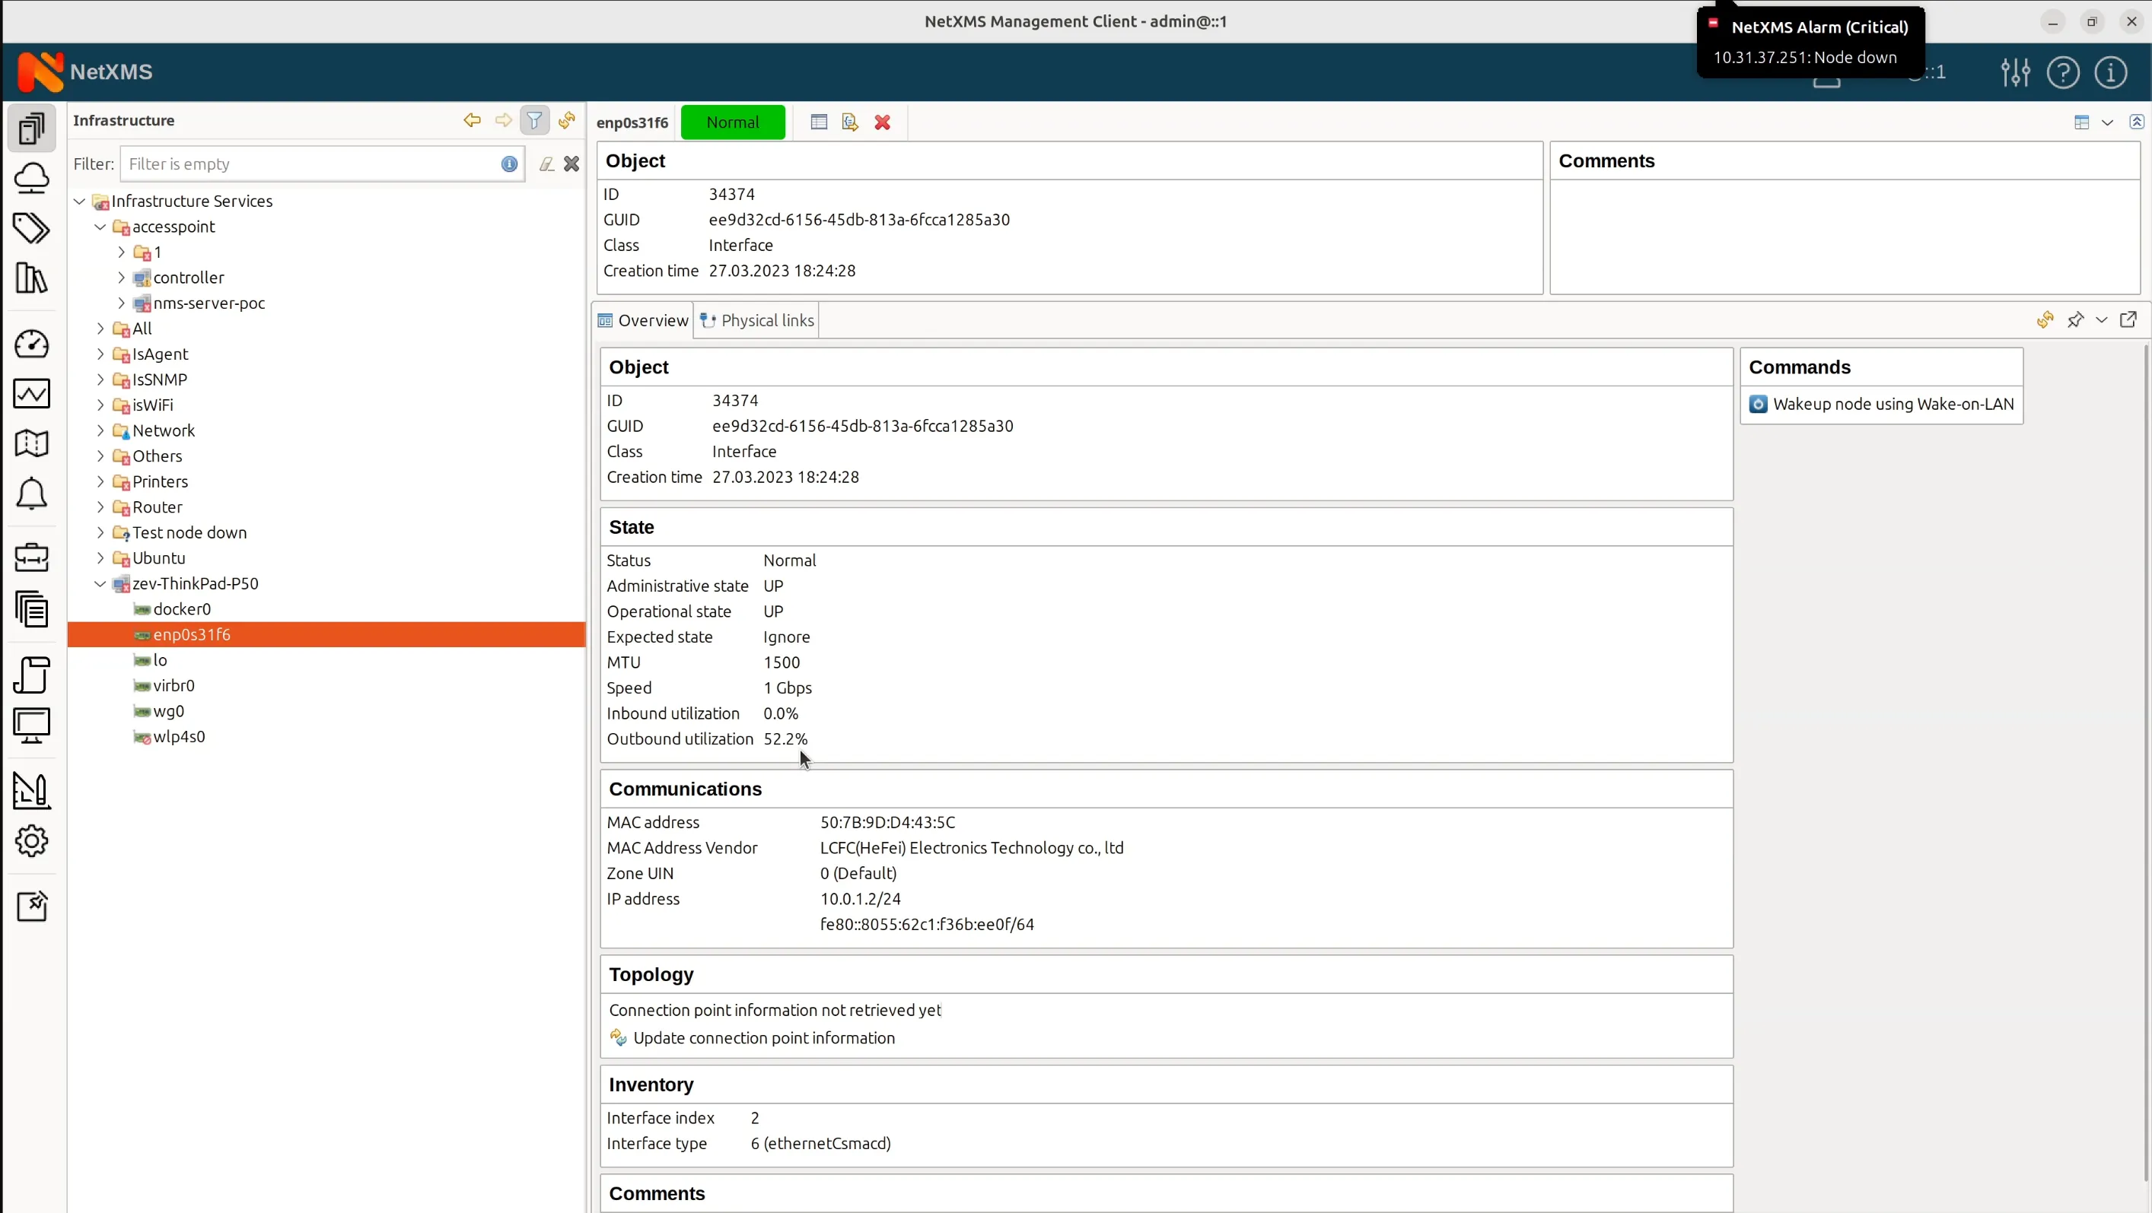
Task: Select the Infrastructure view icon in sidebar
Action: (x=32, y=128)
